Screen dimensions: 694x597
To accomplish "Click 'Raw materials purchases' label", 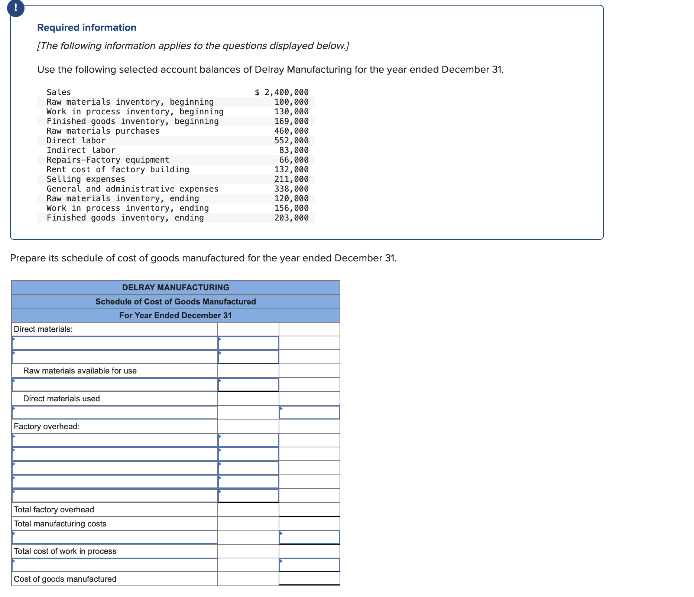I will 103,131.
